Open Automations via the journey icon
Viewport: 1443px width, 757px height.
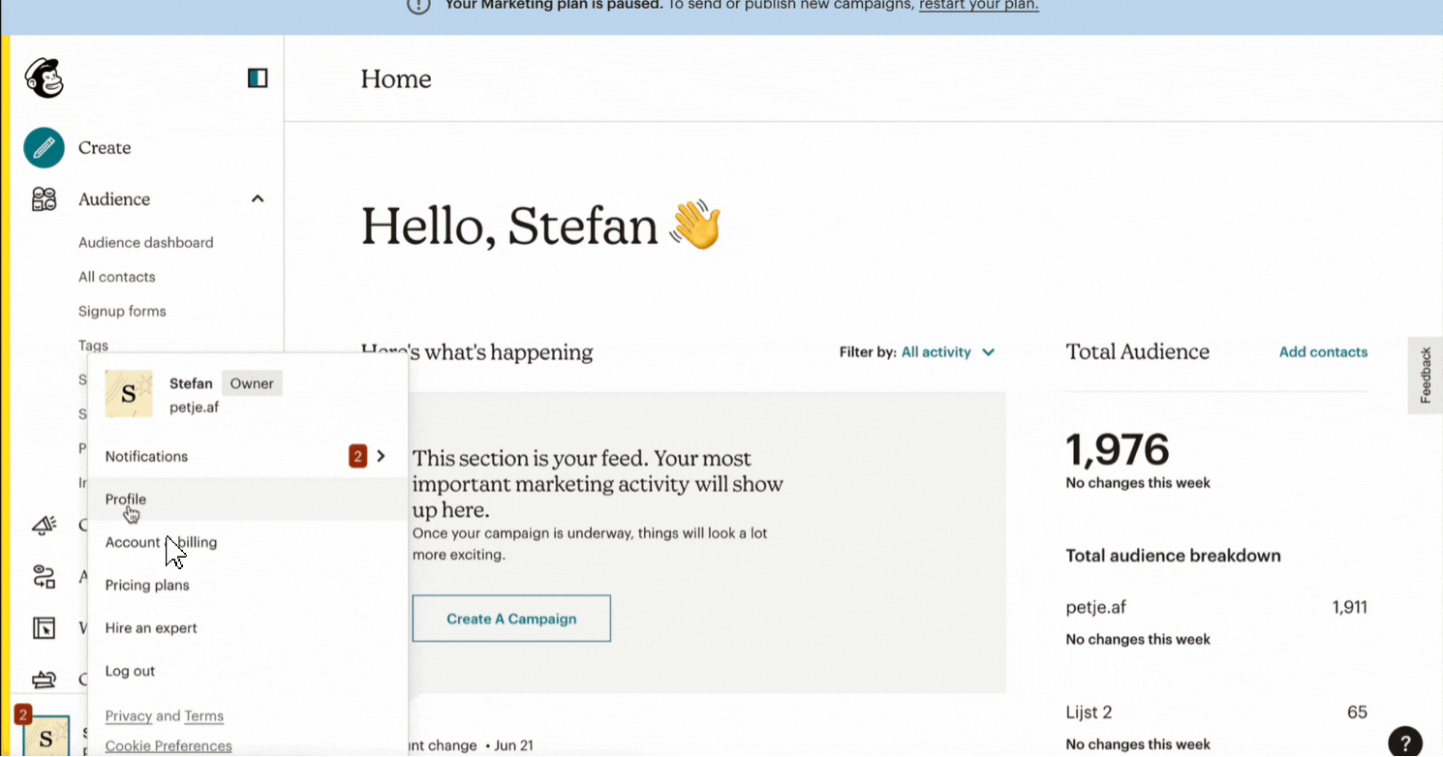45,577
